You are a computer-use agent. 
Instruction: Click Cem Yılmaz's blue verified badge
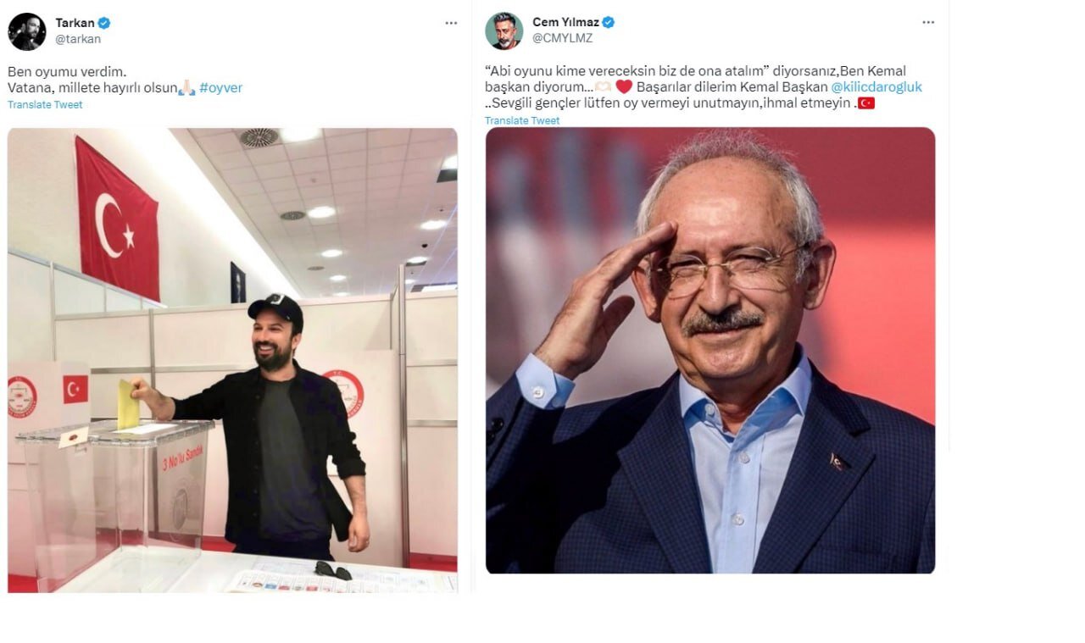(x=608, y=22)
